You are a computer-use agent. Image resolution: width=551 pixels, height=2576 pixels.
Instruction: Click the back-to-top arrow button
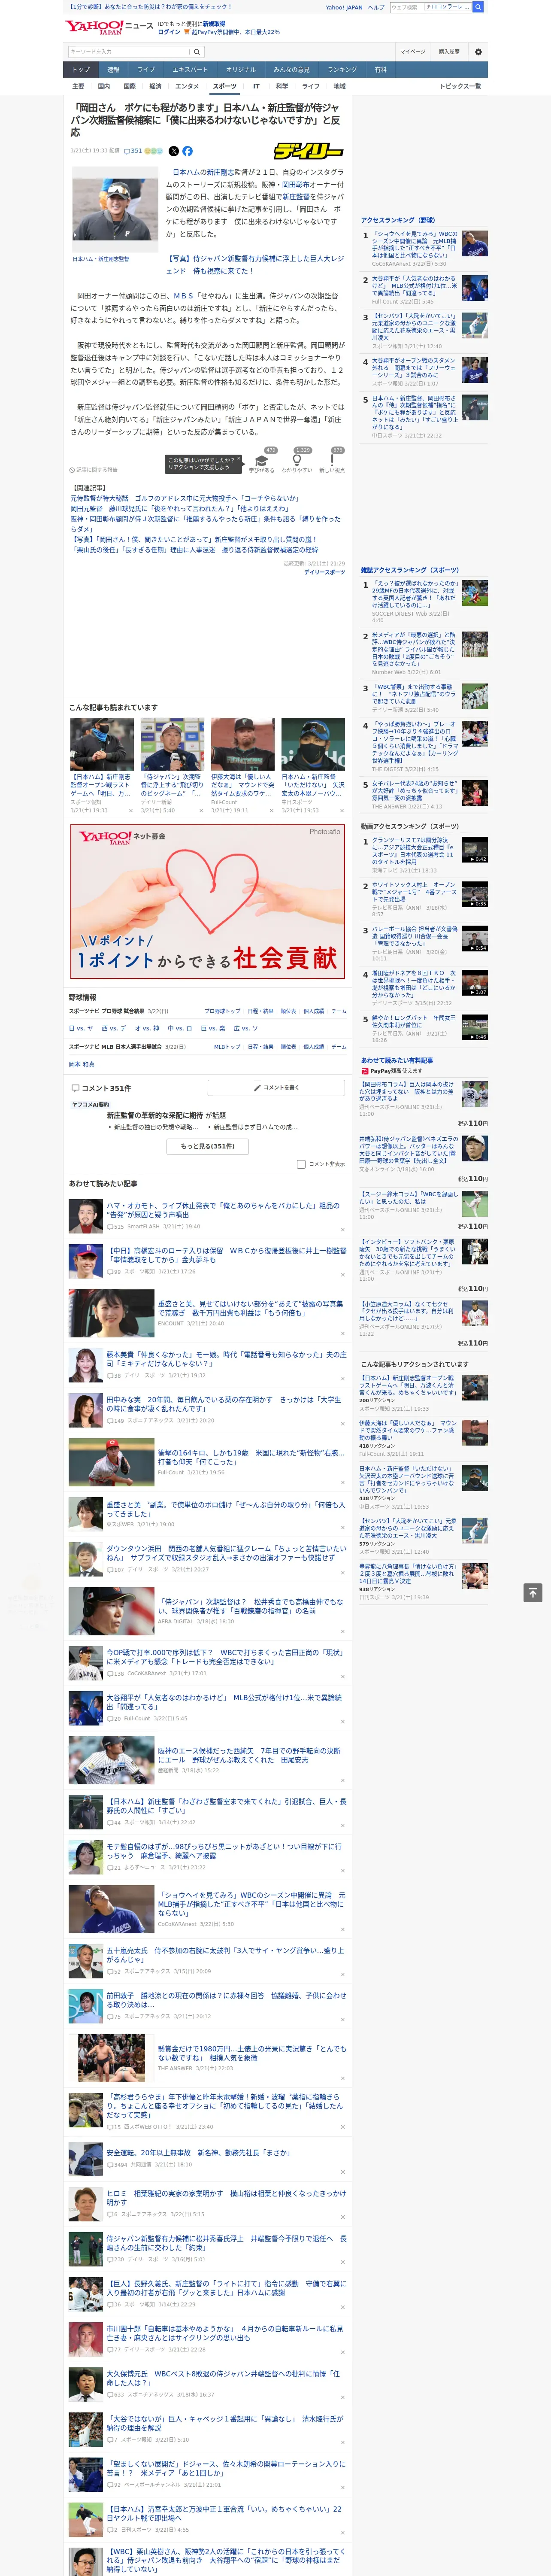(533, 1592)
